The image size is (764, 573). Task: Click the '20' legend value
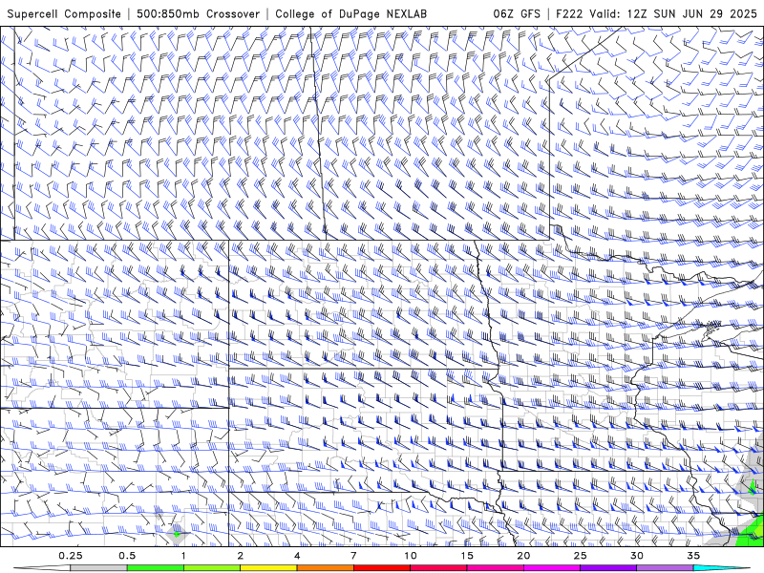click(x=523, y=556)
